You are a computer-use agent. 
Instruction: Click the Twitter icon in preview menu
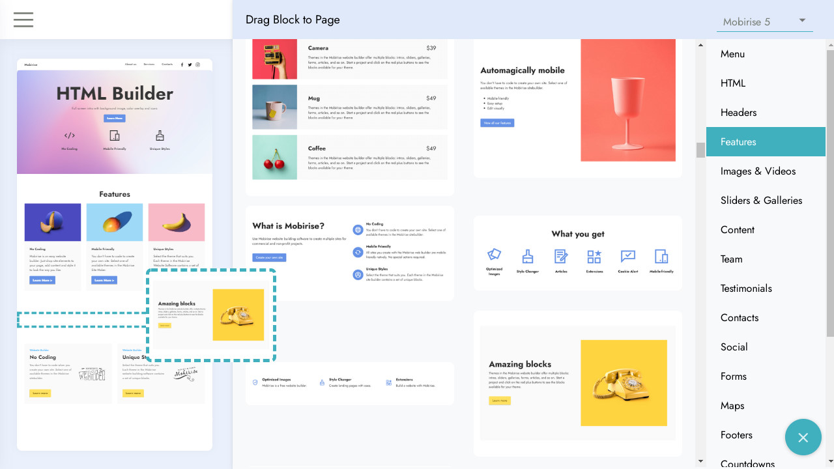(190, 64)
